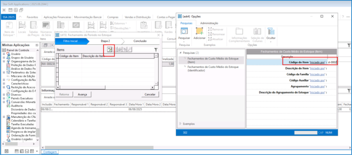352x155 pixels.
Task: Click the Adicionar icon in Opções ribbon
Action: [199, 31]
